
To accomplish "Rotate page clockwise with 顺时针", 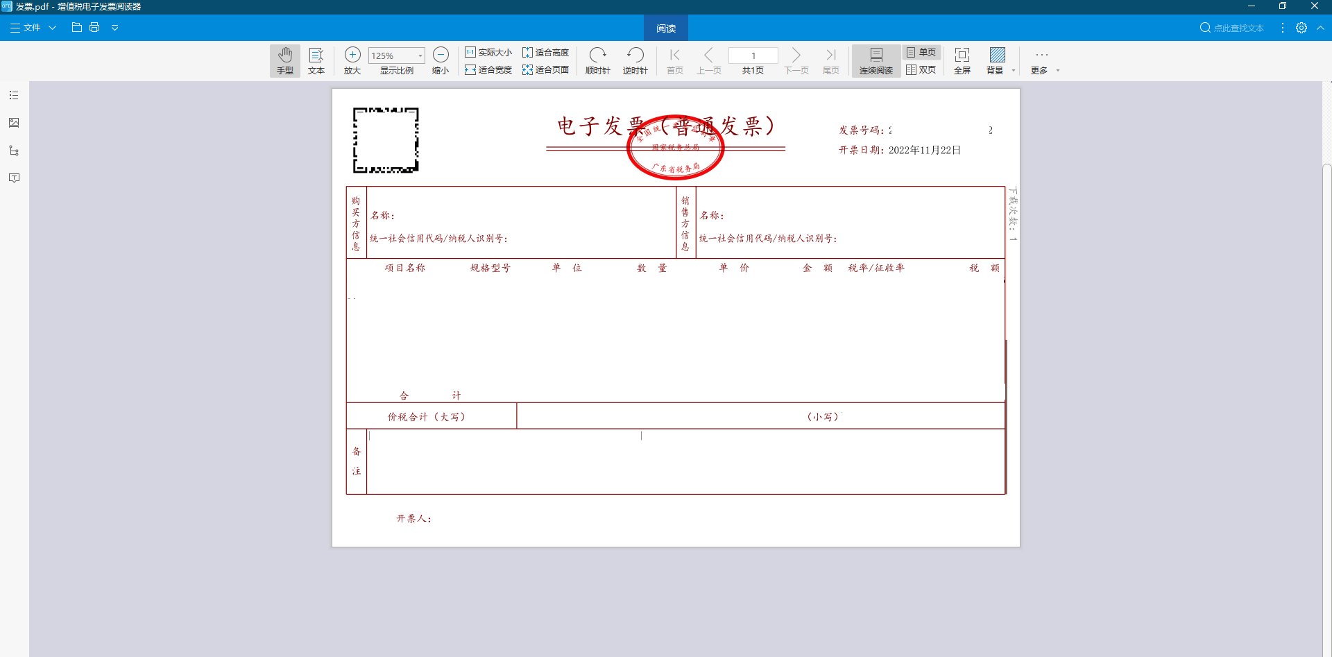I will click(597, 60).
